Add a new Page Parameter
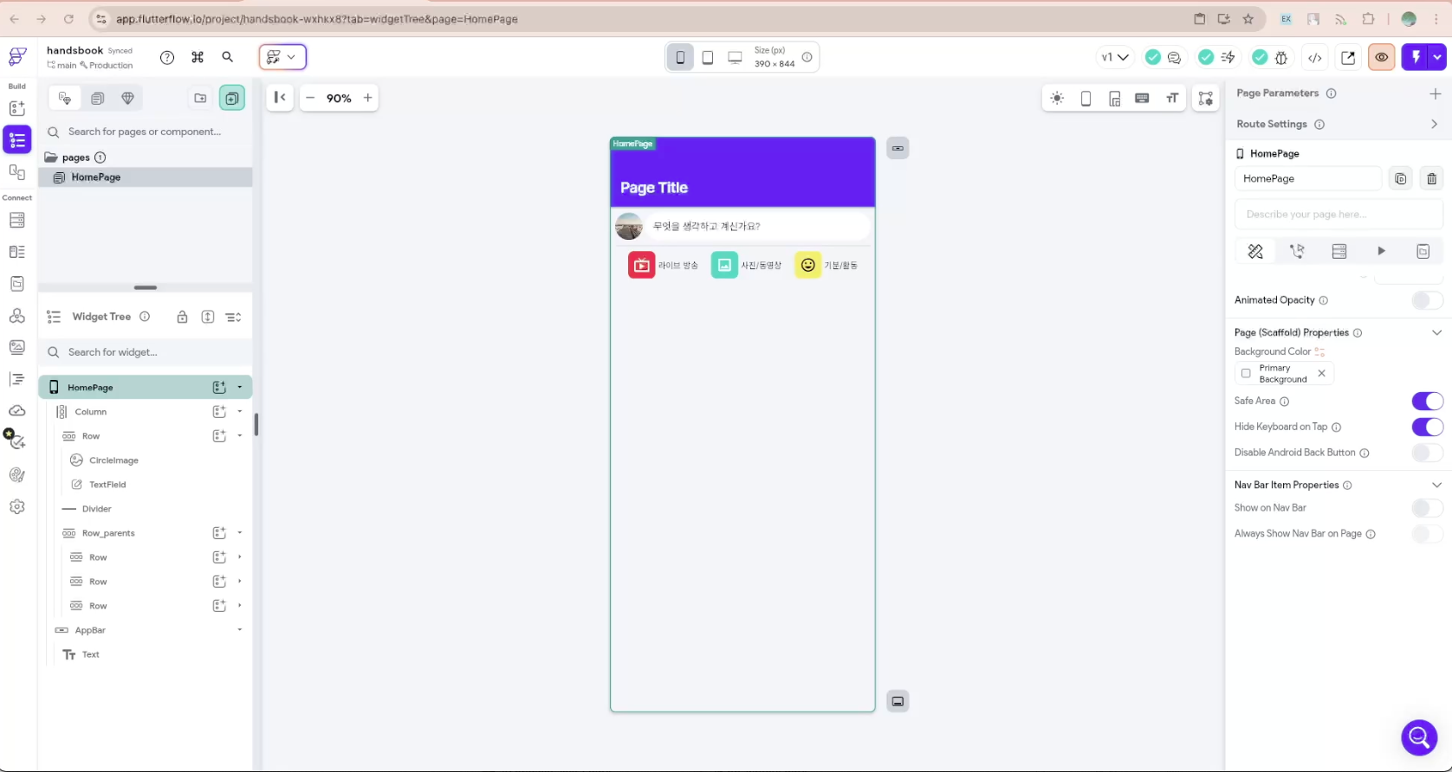Screen dimensions: 1452x772 click(x=1436, y=93)
